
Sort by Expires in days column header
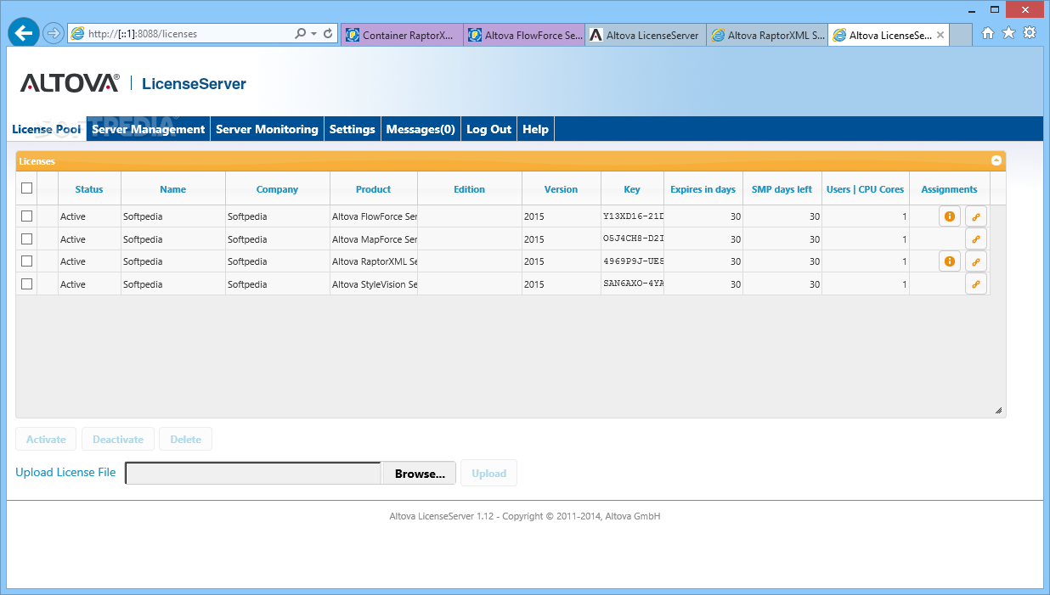(x=703, y=189)
